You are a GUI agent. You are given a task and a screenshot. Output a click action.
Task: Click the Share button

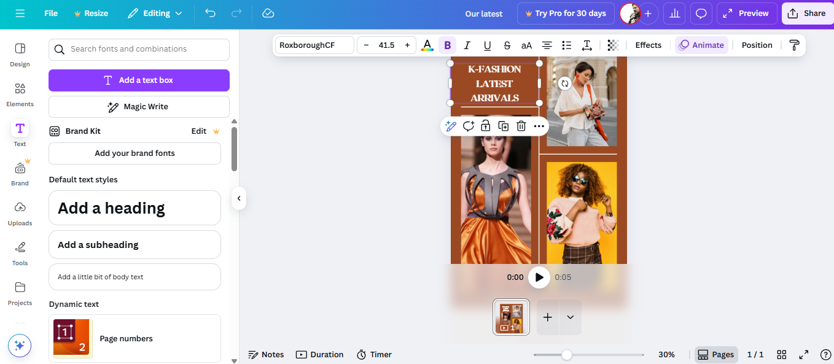click(x=807, y=14)
